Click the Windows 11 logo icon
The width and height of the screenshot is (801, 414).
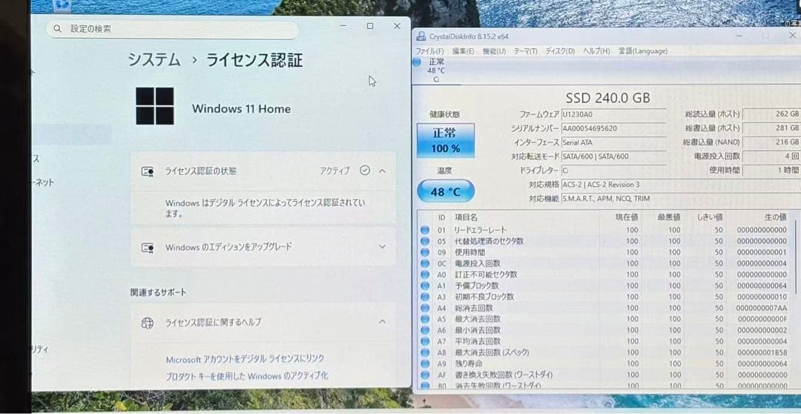coord(155,106)
